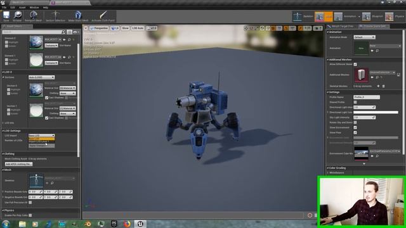Toggle Cast Shadow for Section 1
This screenshot has width=406, height=228.
[x=46, y=118]
